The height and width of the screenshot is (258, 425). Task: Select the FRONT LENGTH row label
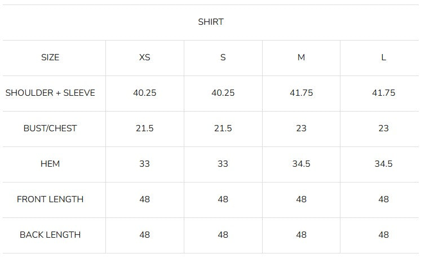point(50,199)
